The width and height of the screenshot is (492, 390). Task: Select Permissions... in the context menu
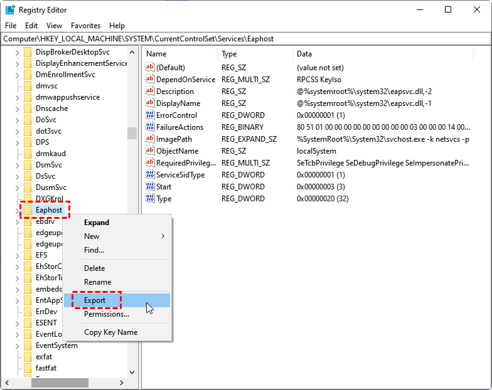click(x=107, y=314)
